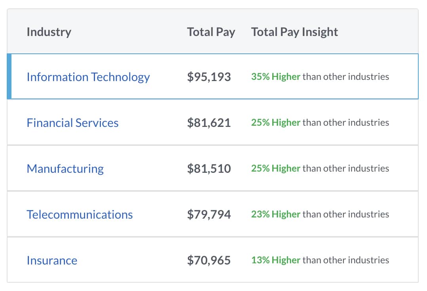Select the Telecommunications industry link
The height and width of the screenshot is (291, 427).
click(80, 214)
